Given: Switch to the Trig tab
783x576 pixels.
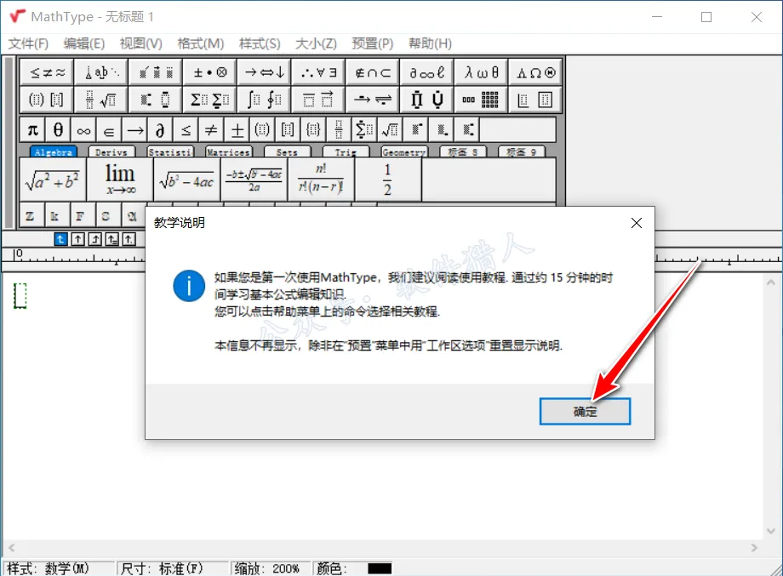Looking at the screenshot, I should (x=346, y=151).
